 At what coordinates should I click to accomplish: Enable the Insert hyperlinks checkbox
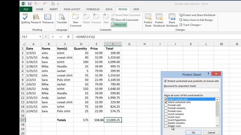tap(166, 120)
